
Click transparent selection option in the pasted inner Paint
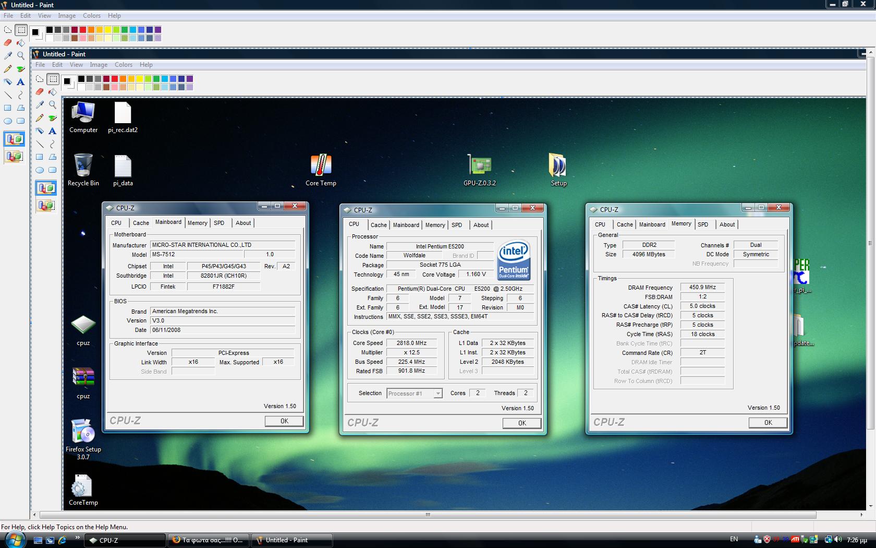[x=46, y=205]
